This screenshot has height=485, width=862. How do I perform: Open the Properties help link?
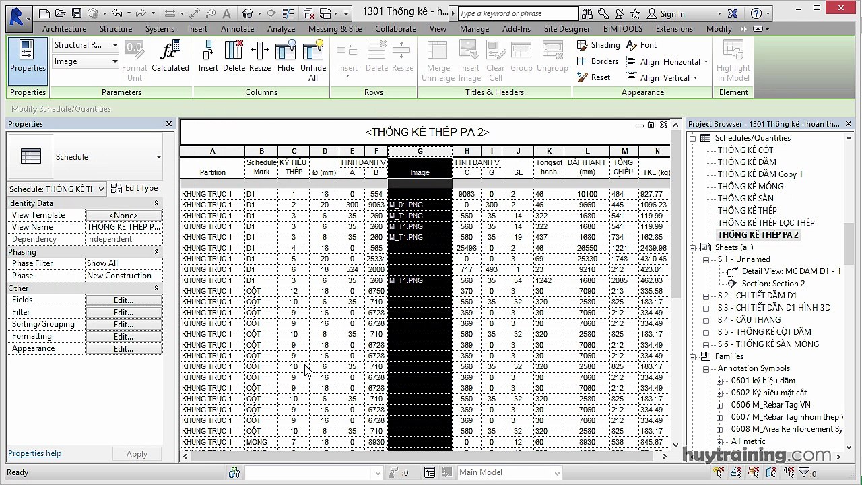pos(34,453)
